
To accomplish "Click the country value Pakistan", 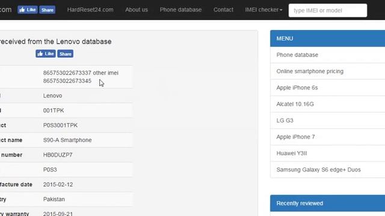I will click(54, 199).
